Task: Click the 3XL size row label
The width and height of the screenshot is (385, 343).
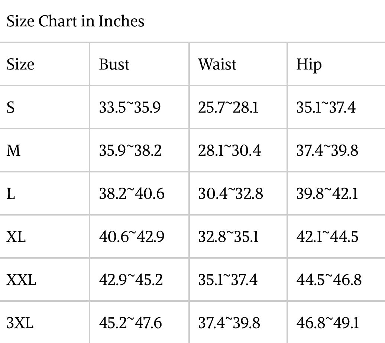Action: [20, 323]
